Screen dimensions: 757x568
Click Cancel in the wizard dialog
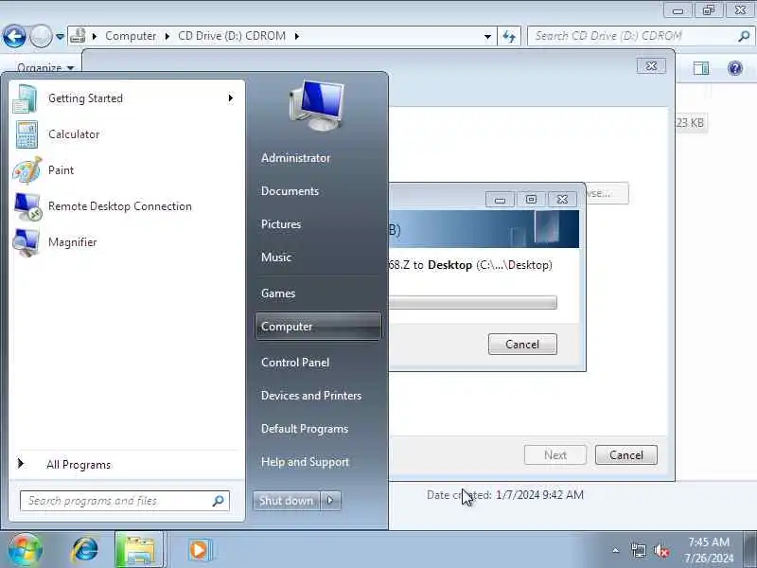626,455
